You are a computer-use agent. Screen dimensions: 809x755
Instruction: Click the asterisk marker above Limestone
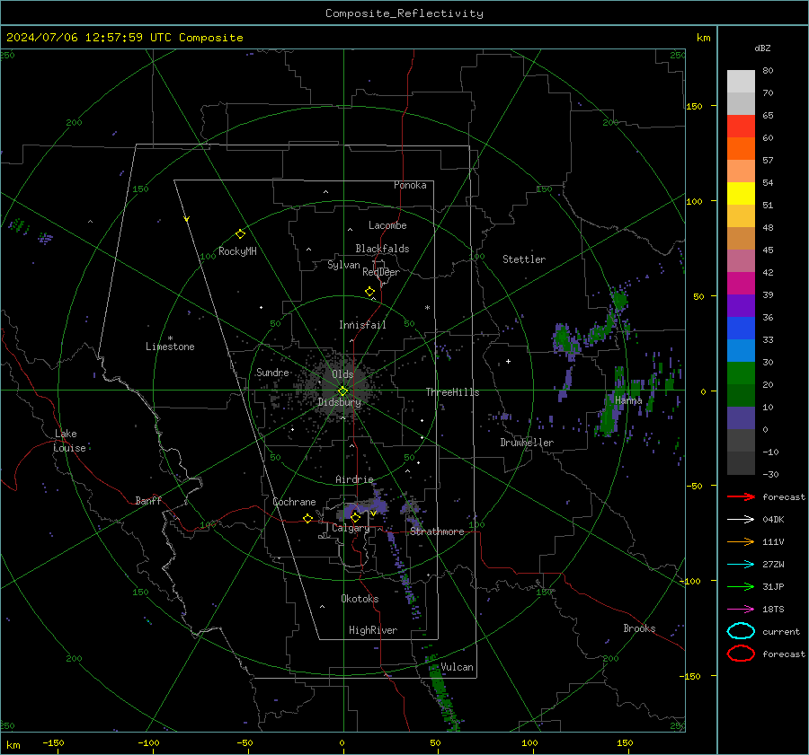pyautogui.click(x=170, y=338)
